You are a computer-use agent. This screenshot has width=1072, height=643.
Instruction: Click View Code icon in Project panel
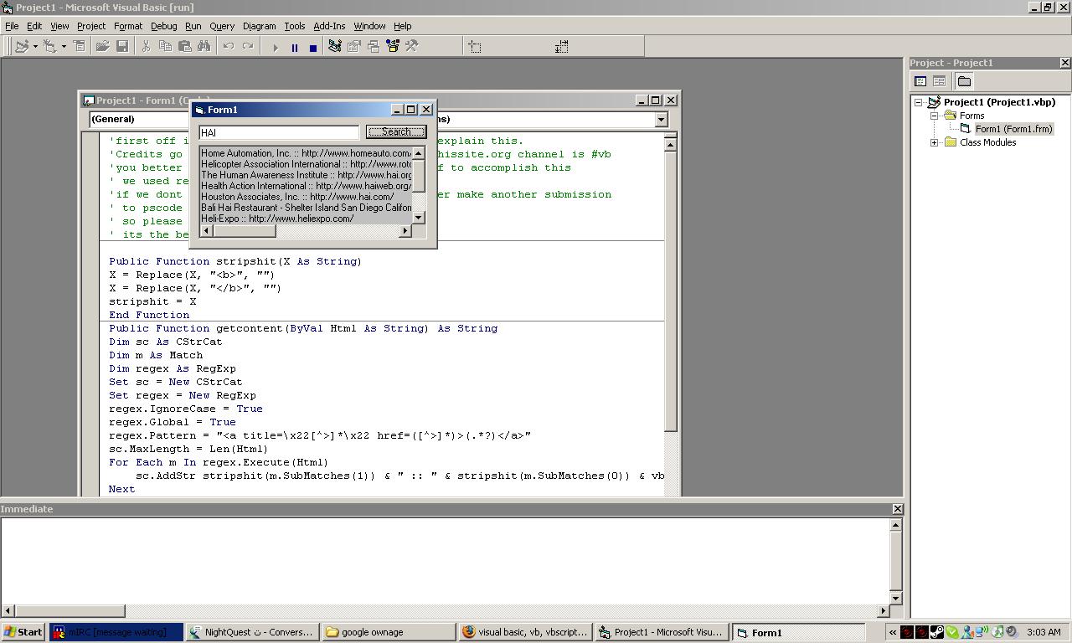(x=920, y=81)
